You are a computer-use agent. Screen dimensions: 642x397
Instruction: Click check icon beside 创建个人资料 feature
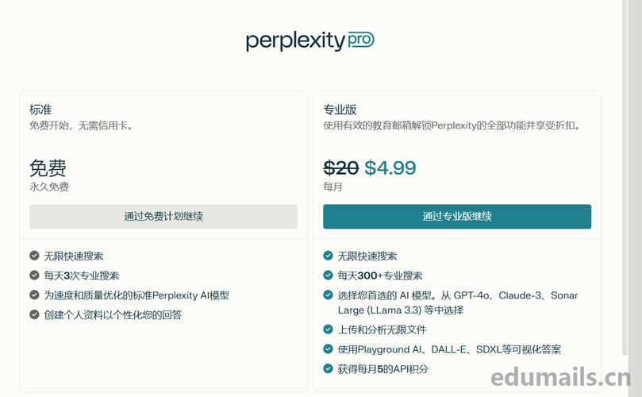tap(34, 314)
